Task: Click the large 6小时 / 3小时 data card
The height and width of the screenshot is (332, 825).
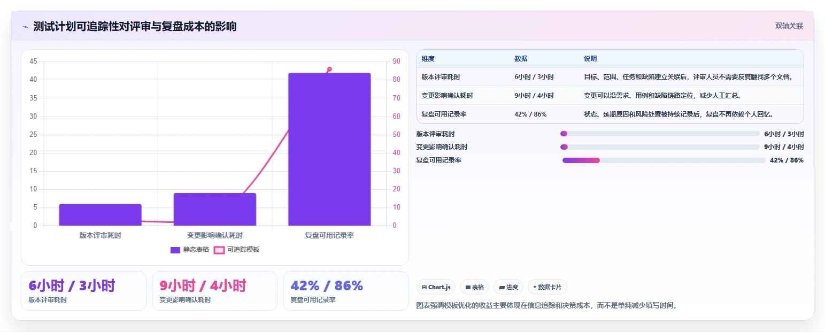Action: [x=83, y=291]
